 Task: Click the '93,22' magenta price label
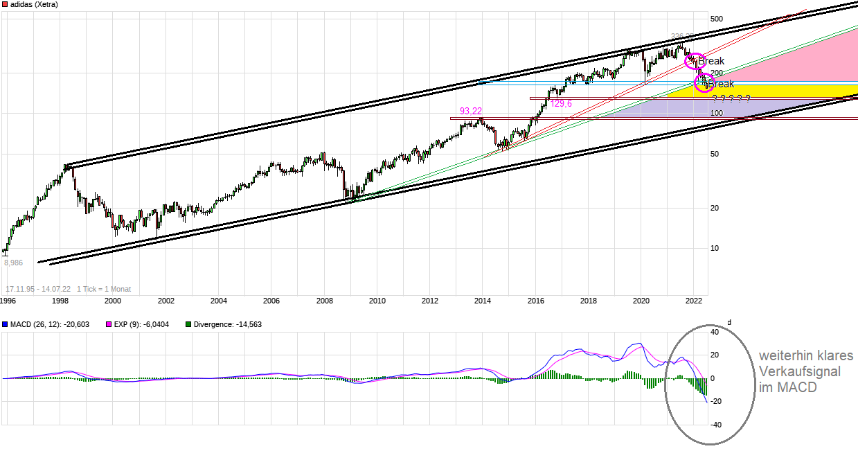pos(471,112)
